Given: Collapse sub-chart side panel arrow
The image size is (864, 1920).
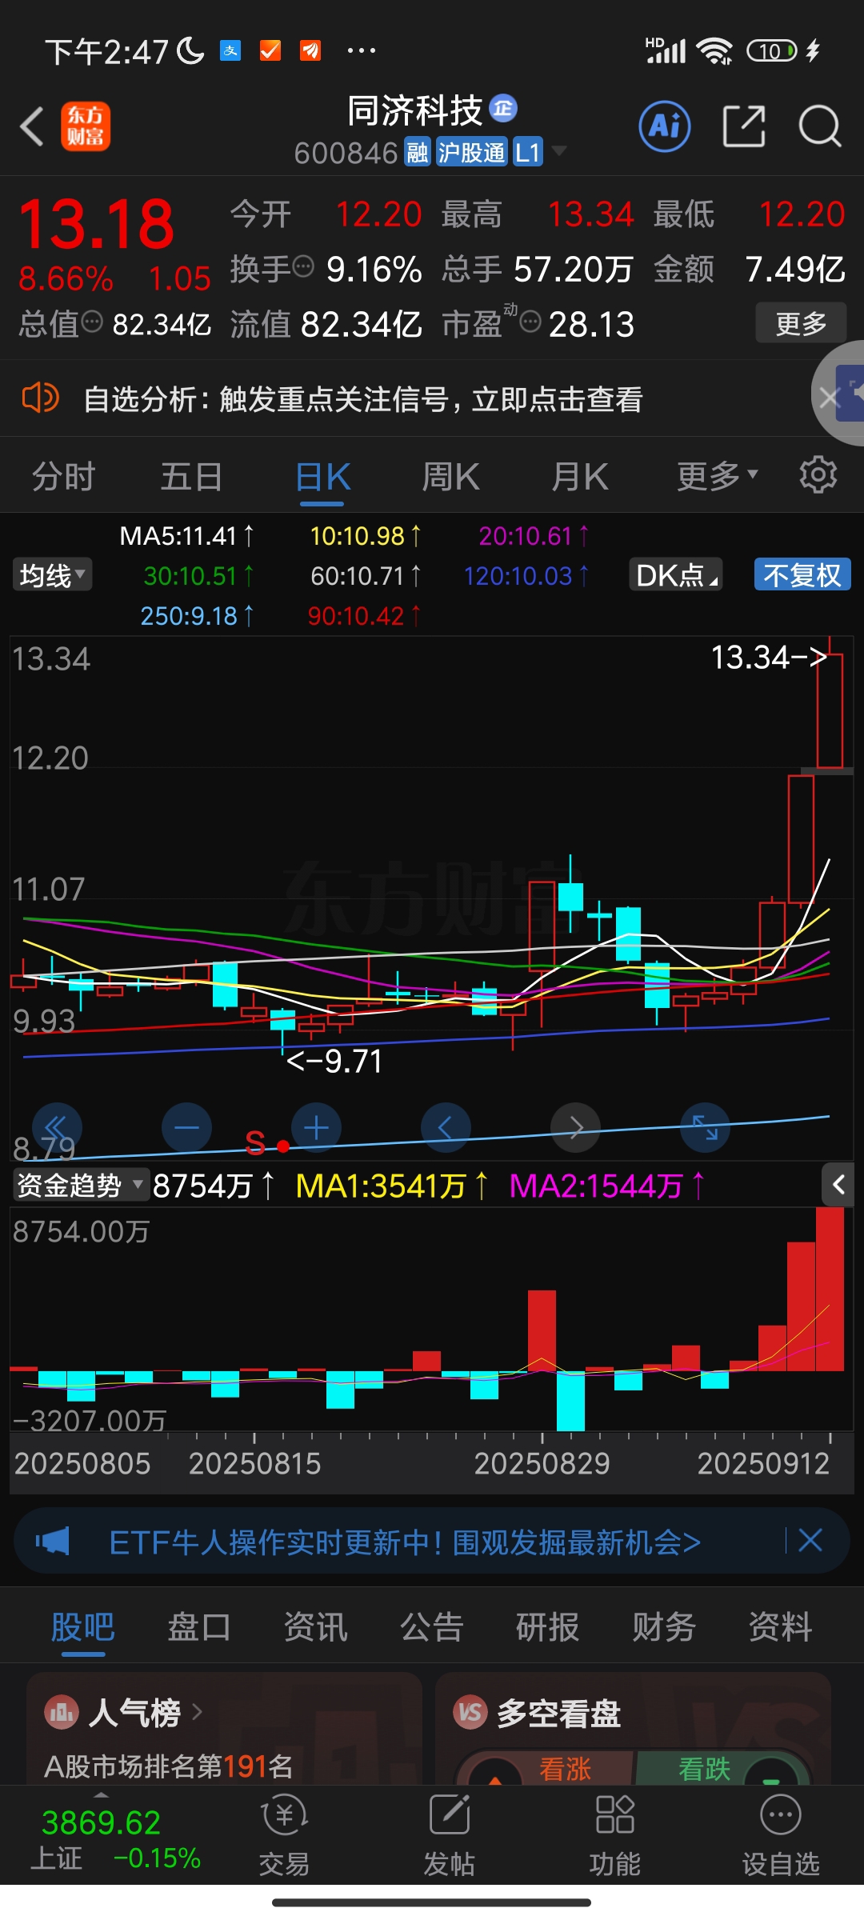Looking at the screenshot, I should coord(838,1185).
